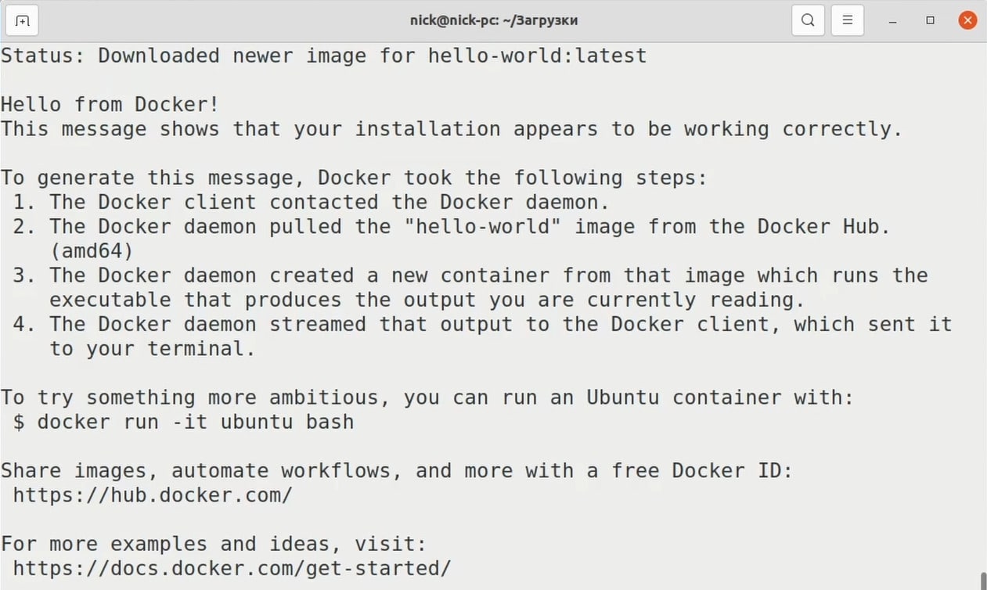Click the Status: Downloaded newer image line
This screenshot has height=590, width=987.
[324, 56]
